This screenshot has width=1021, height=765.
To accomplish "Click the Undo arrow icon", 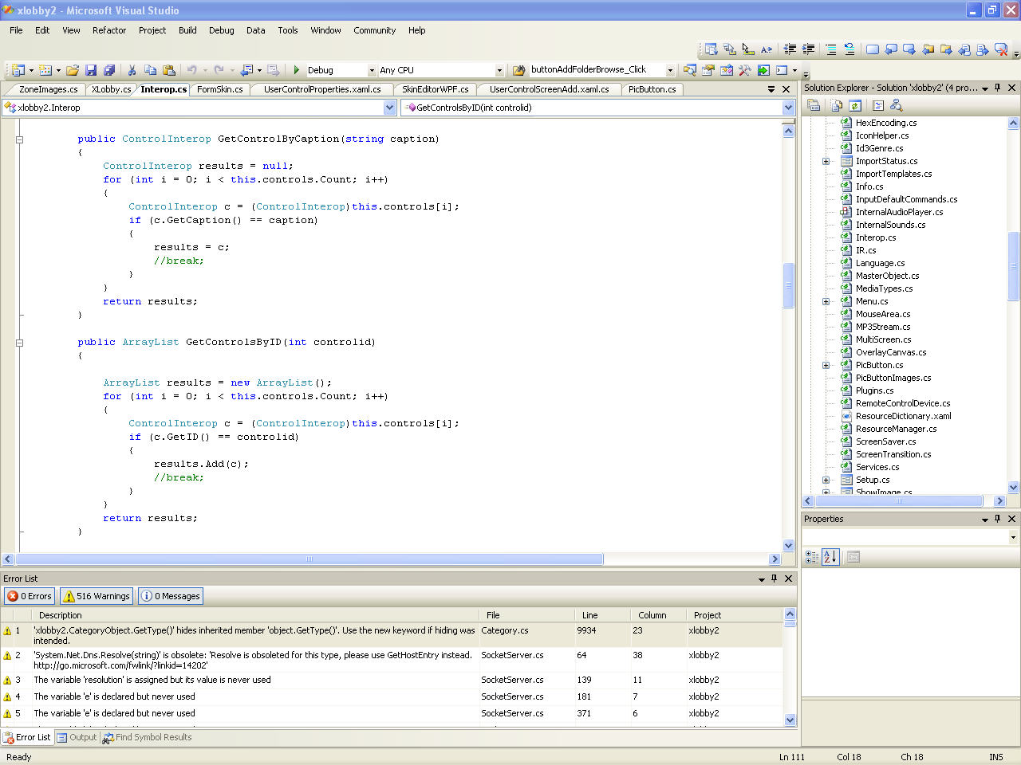I will tap(191, 70).
